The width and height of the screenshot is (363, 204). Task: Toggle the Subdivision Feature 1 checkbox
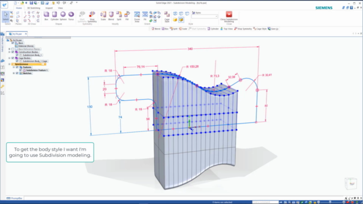(x=20, y=70)
